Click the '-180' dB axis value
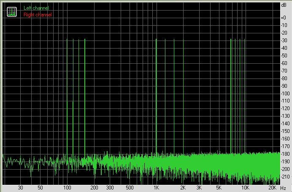 click(285, 154)
